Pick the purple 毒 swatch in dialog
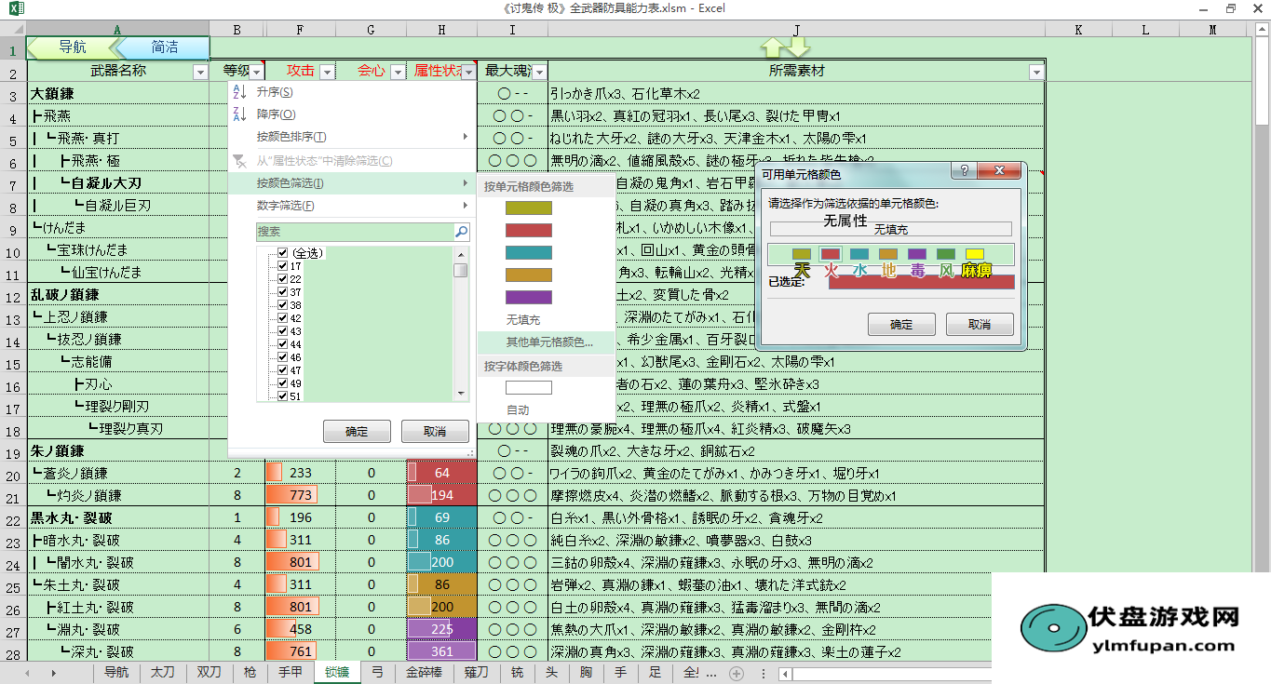 (917, 254)
